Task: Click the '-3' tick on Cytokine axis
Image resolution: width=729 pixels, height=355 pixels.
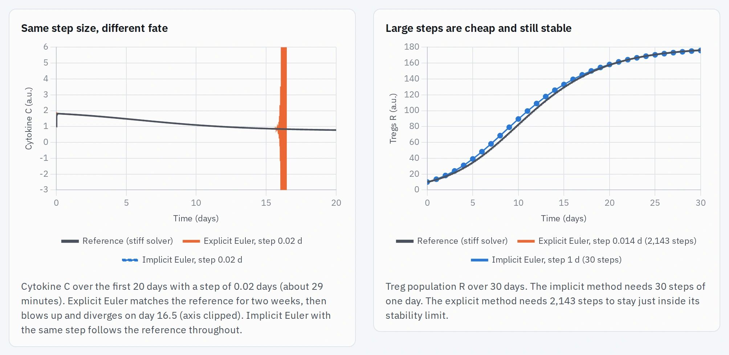Action: tap(44, 189)
